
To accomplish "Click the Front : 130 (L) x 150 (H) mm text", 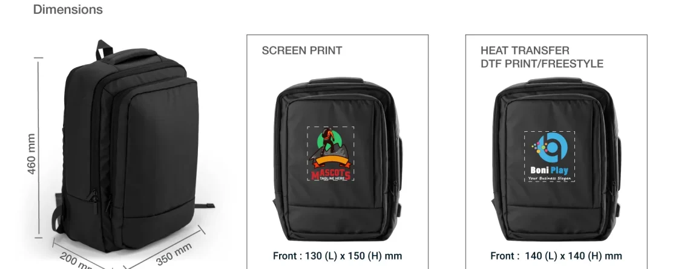I will coord(338,256).
